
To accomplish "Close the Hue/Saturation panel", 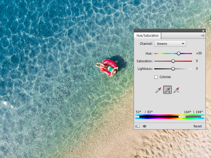I will click(x=203, y=31).
